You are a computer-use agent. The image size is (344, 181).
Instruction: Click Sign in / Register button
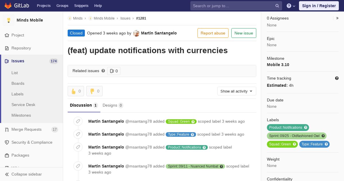[319, 6]
